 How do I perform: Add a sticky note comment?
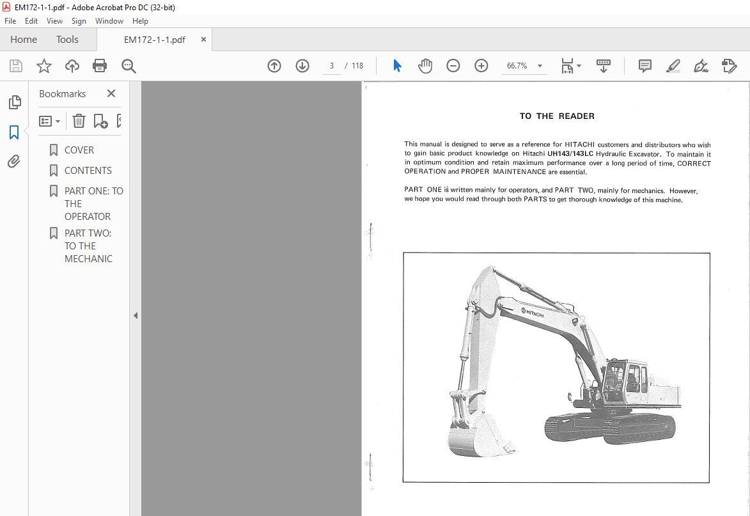coord(645,65)
